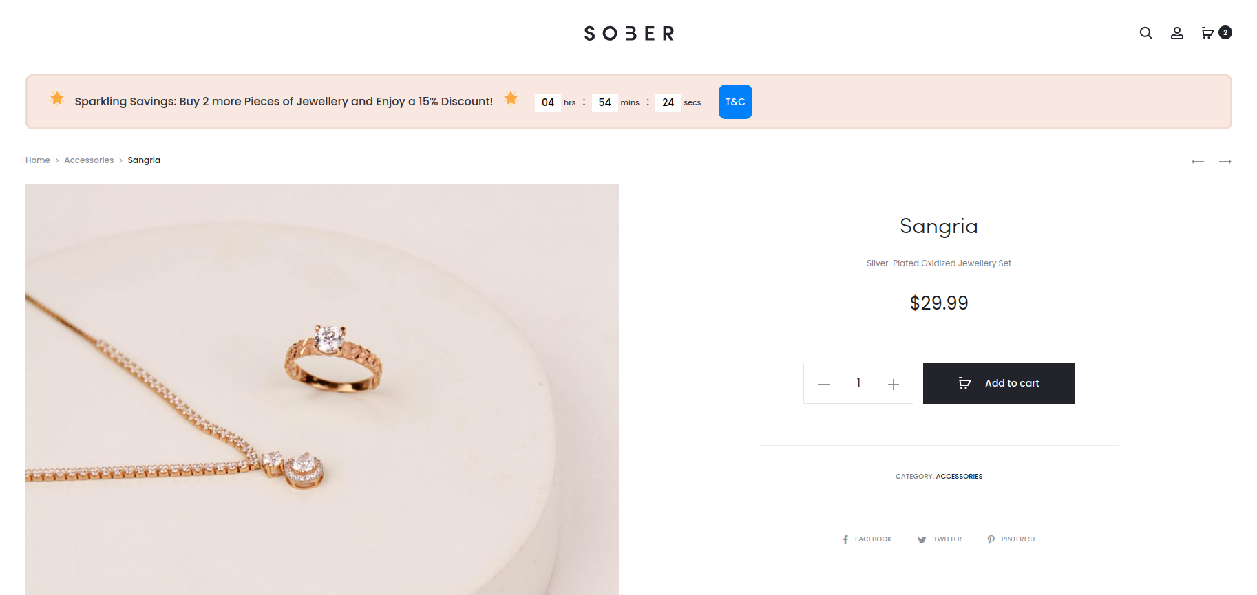
Task: Click the SOBER logo
Action: tap(628, 33)
